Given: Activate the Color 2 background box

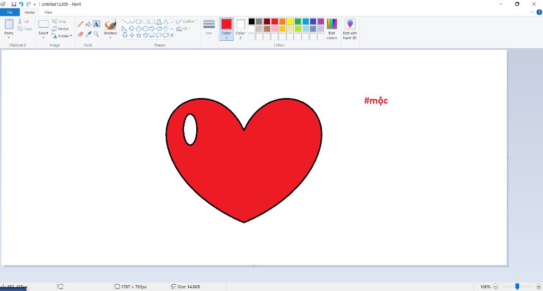Looking at the screenshot, I should (x=240, y=29).
